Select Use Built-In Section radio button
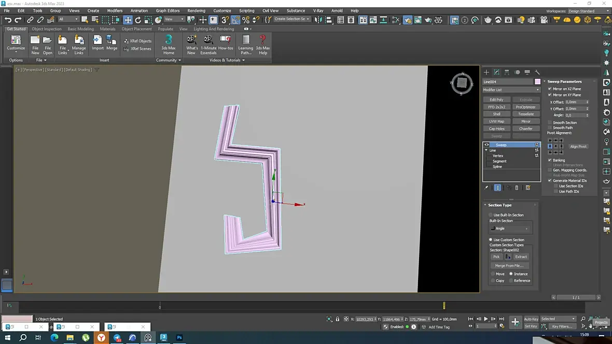The width and height of the screenshot is (612, 344). (x=491, y=215)
